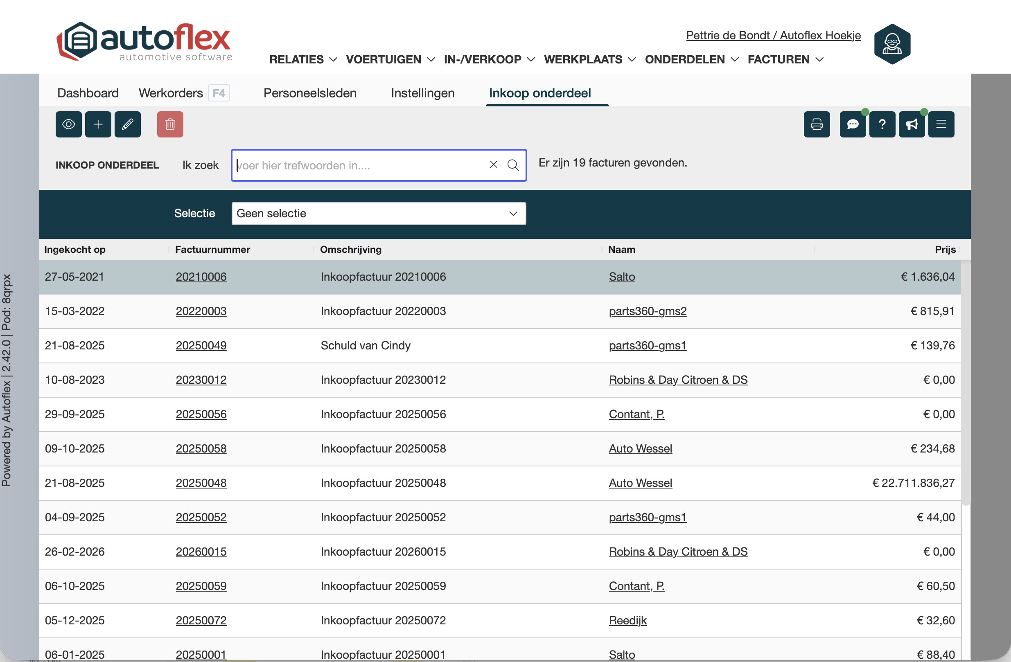Click the user avatar hexagon icon
The image size is (1011, 662).
click(x=892, y=44)
